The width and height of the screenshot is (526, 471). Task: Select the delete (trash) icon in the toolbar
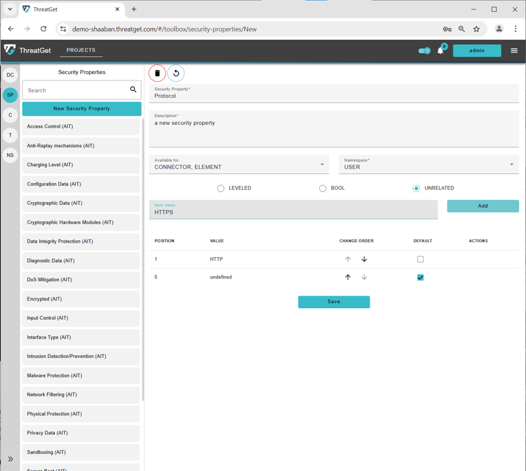[x=157, y=73]
